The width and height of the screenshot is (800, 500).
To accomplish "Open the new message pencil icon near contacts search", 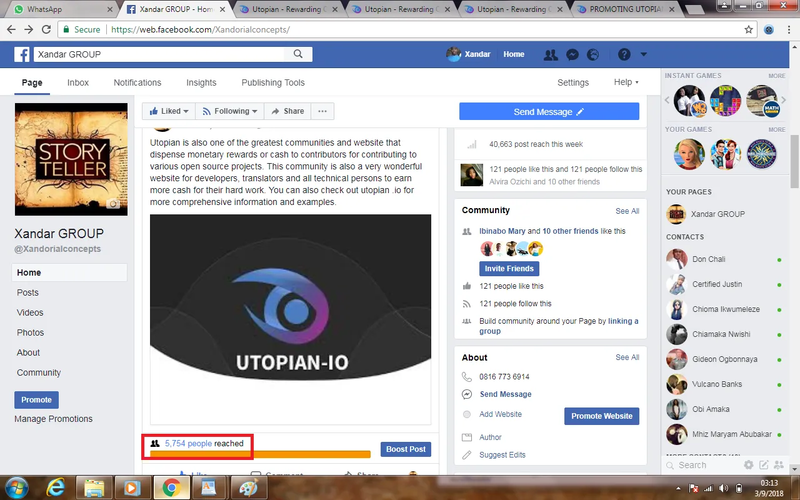I will point(764,465).
